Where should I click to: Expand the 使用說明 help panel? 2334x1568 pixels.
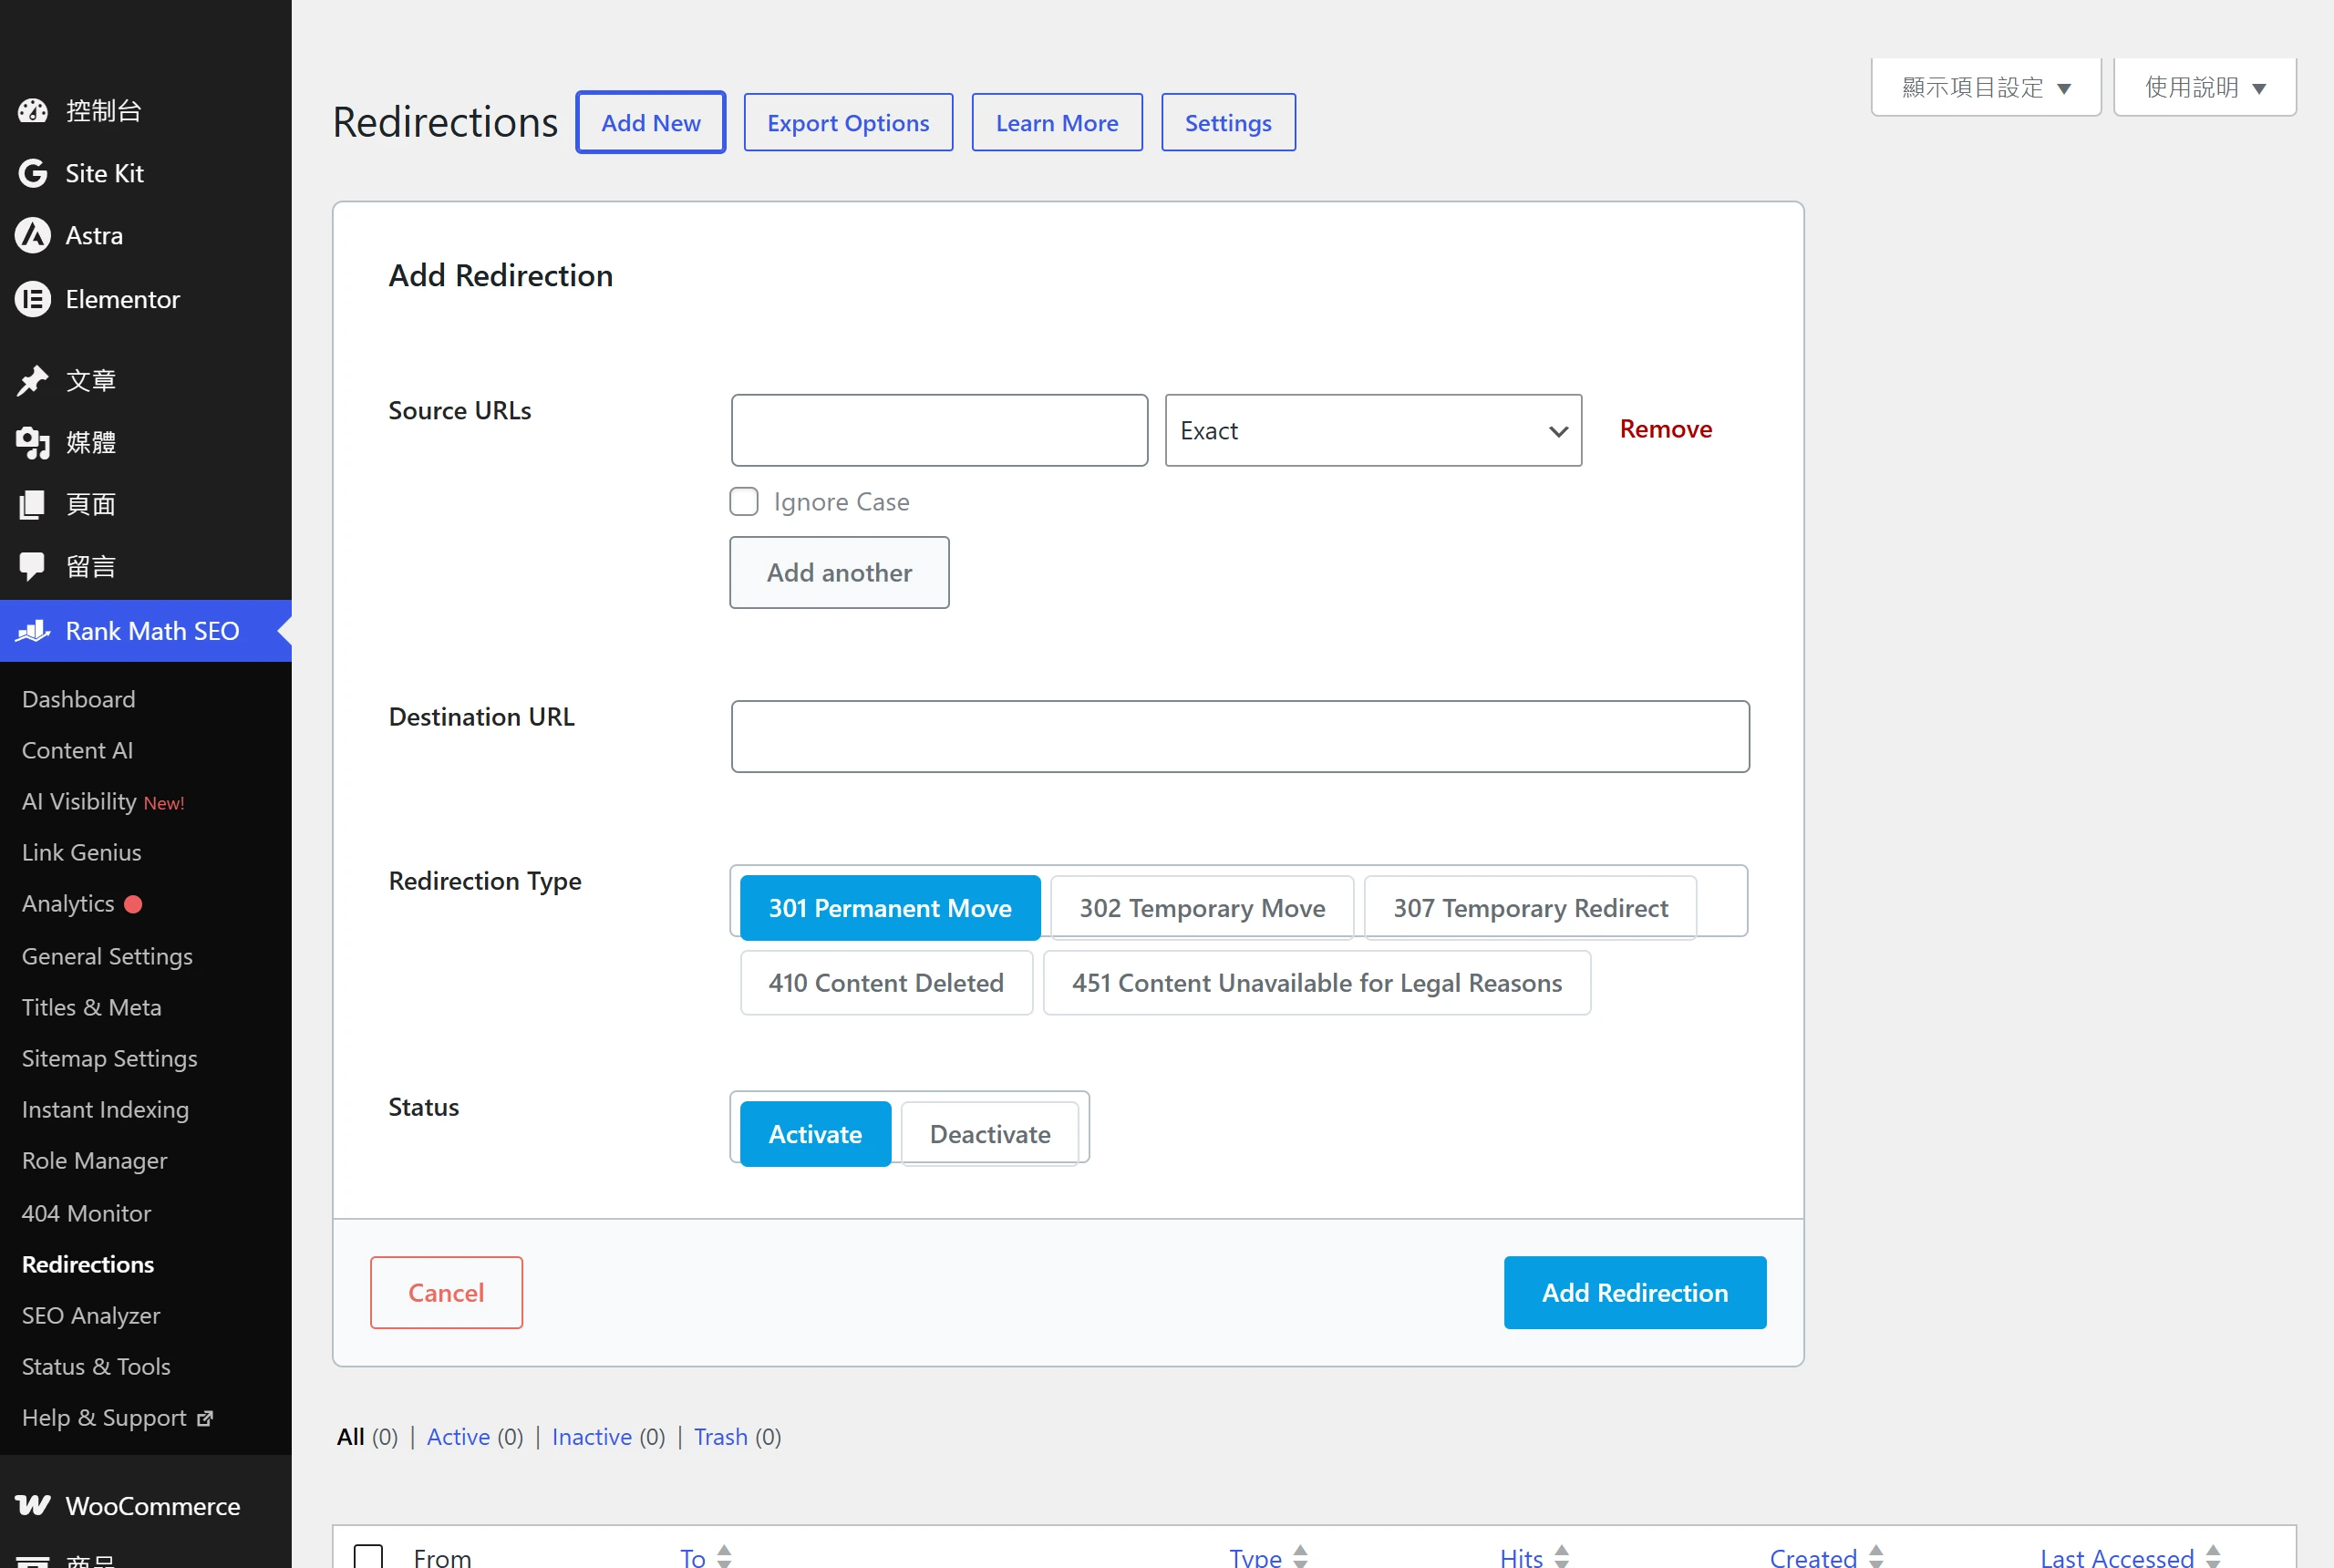click(2205, 87)
